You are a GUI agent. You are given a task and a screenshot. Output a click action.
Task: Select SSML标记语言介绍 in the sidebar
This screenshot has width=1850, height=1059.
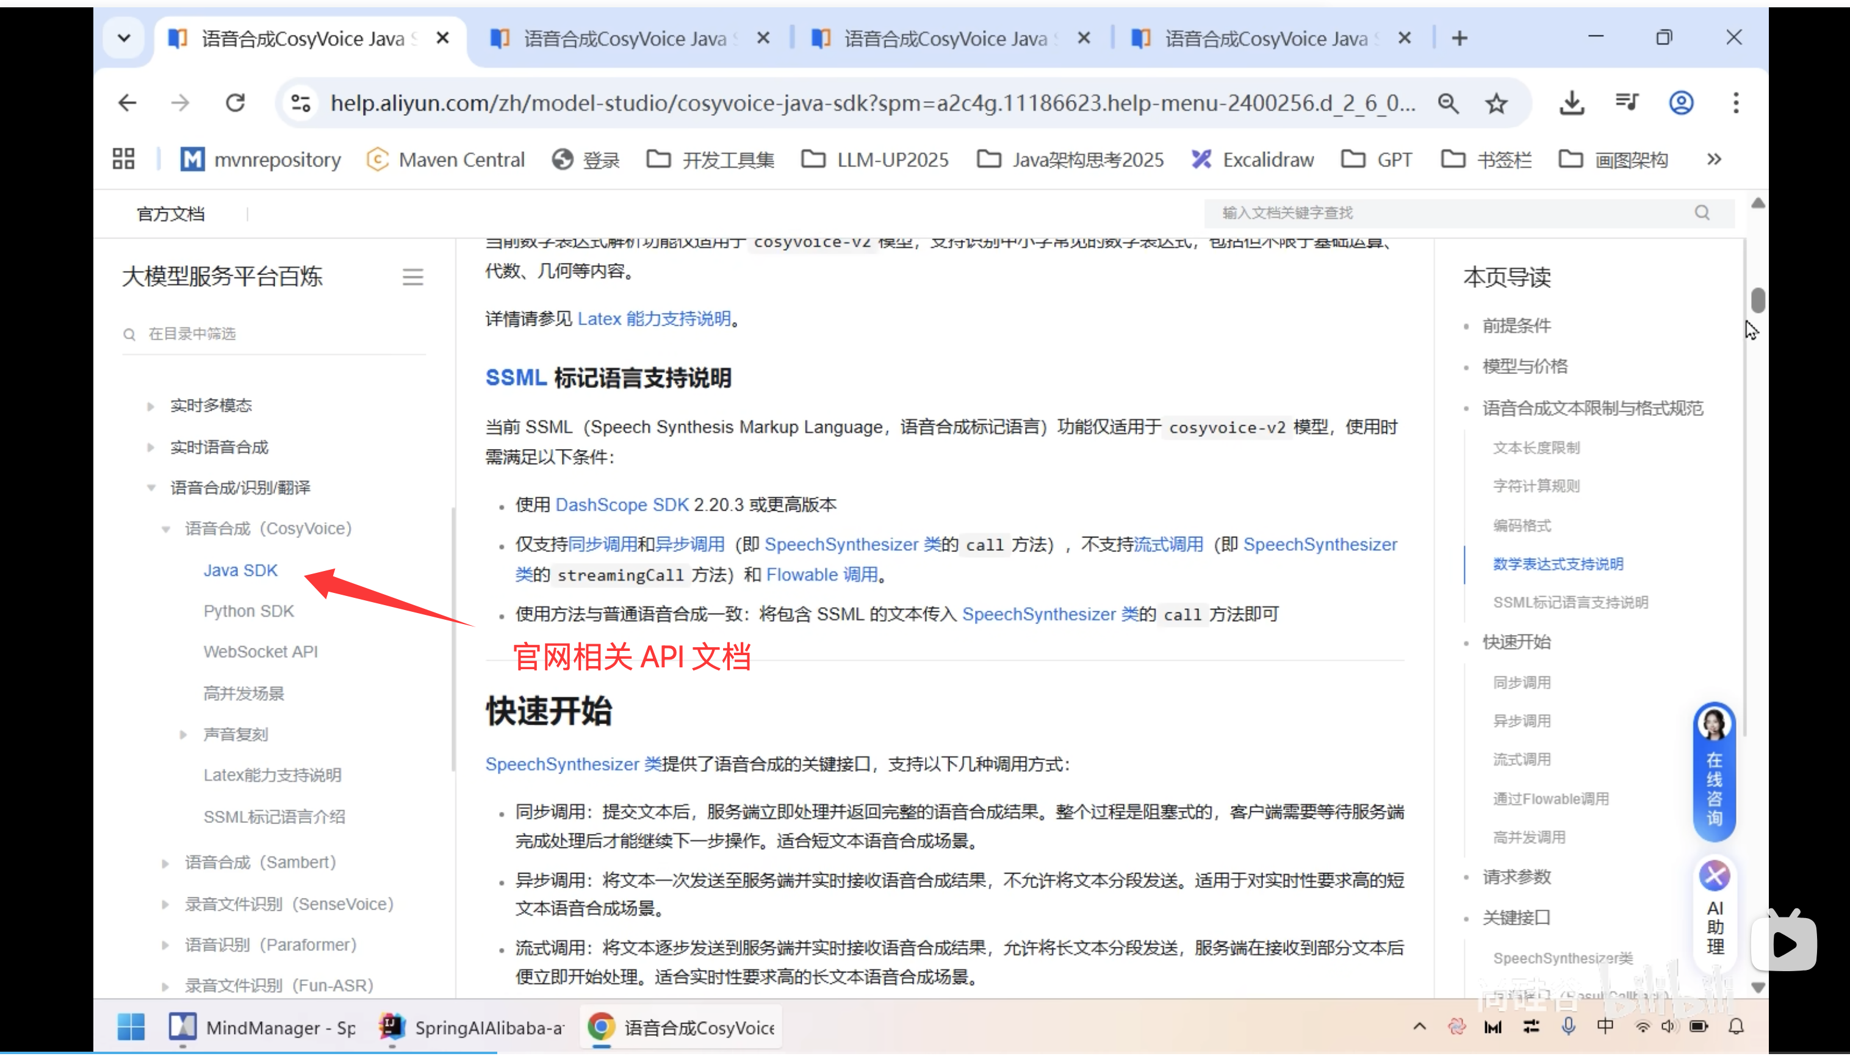click(274, 817)
